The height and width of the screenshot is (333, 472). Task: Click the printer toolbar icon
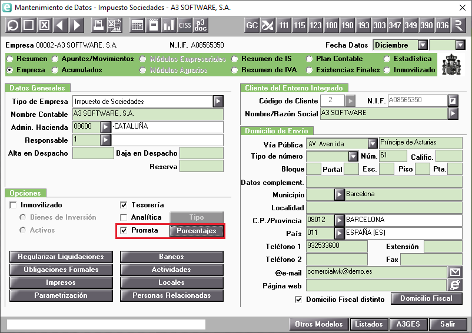(x=98, y=25)
